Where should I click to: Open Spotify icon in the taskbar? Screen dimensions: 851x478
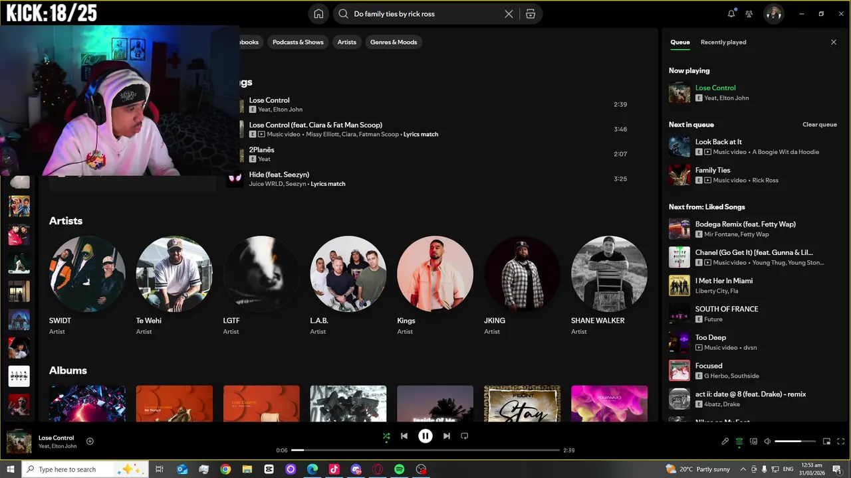point(400,469)
